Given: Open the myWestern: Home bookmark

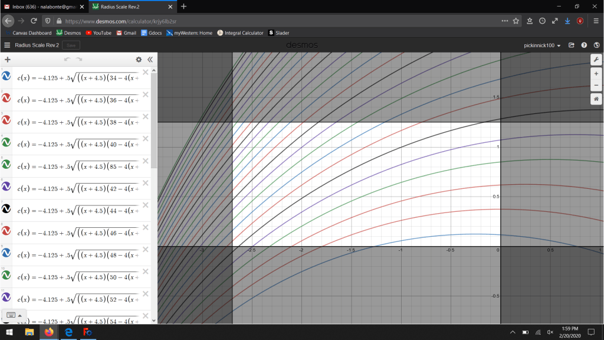Looking at the screenshot, I should 189,33.
